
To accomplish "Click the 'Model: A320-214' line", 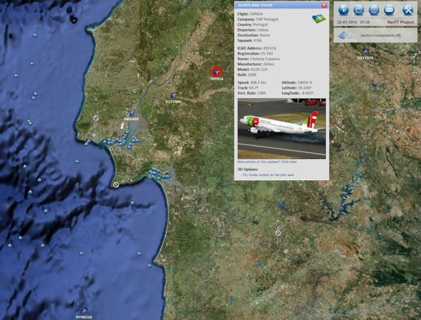I will (x=253, y=70).
